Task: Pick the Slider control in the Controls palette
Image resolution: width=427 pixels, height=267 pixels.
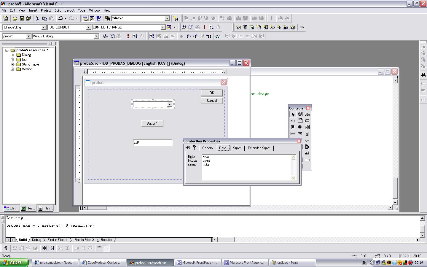Action: [307, 140]
